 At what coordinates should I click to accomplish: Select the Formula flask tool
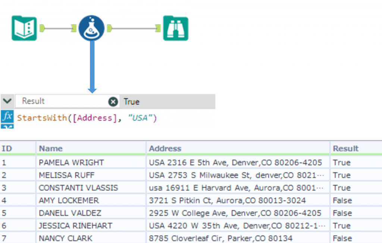91,28
